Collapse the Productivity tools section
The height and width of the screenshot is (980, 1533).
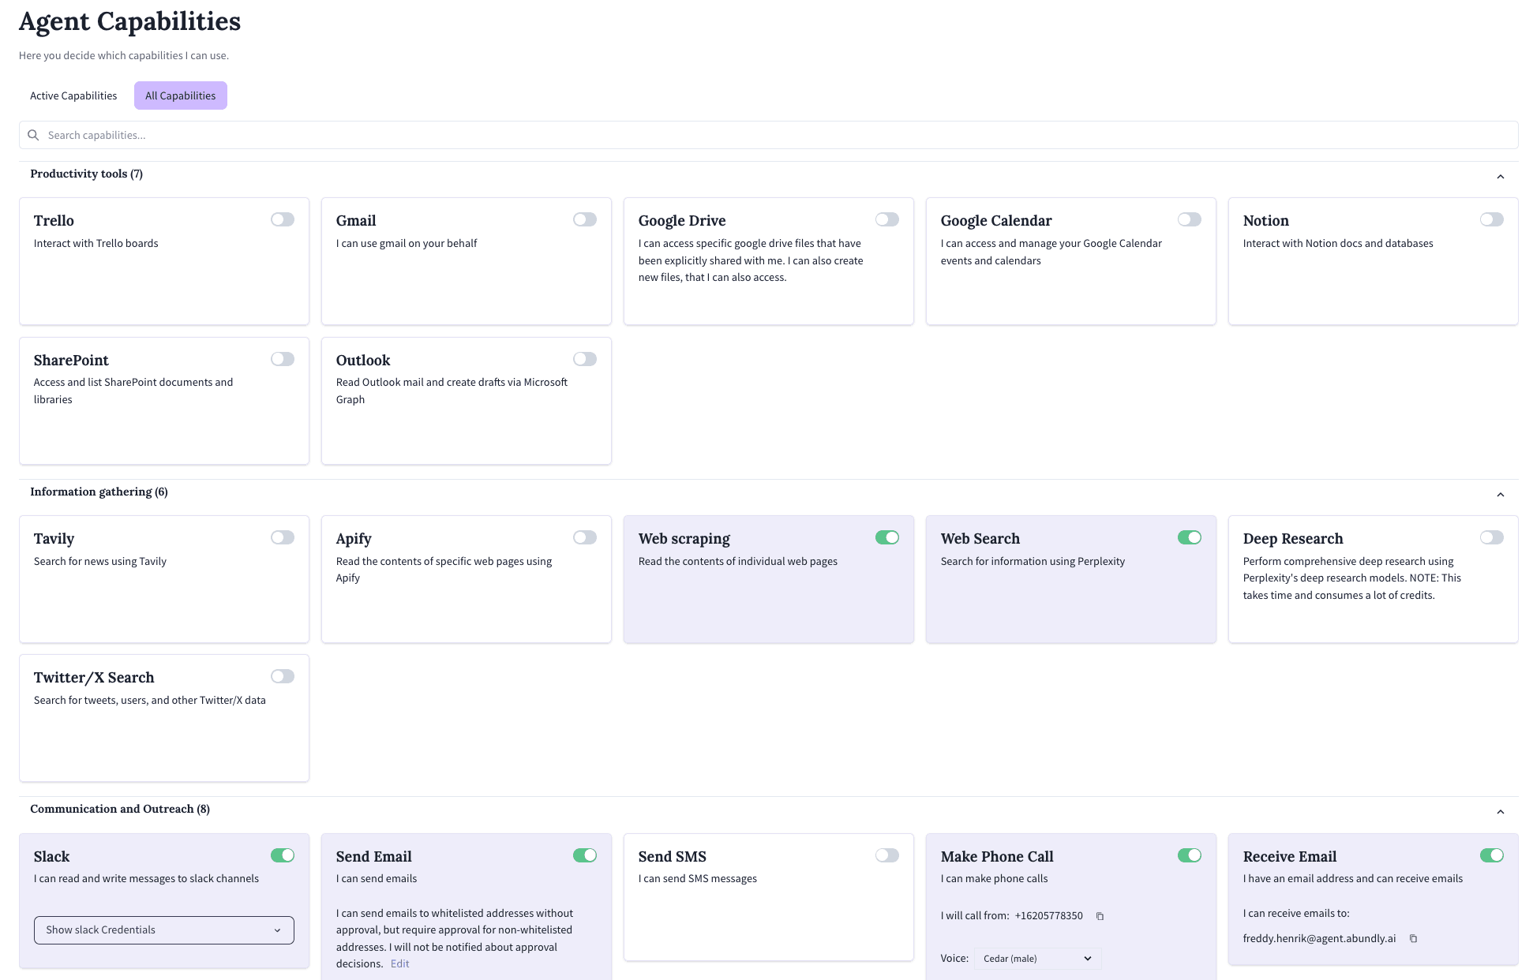tap(1501, 177)
